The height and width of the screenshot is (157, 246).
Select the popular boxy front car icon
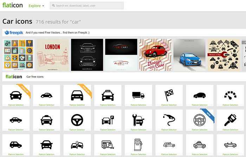pos(77,95)
